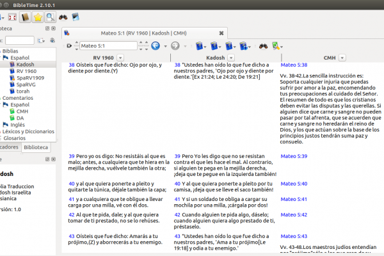Click verse number 41 in Kadosh column
Viewport: 384px width, 256px height.
[177, 200]
